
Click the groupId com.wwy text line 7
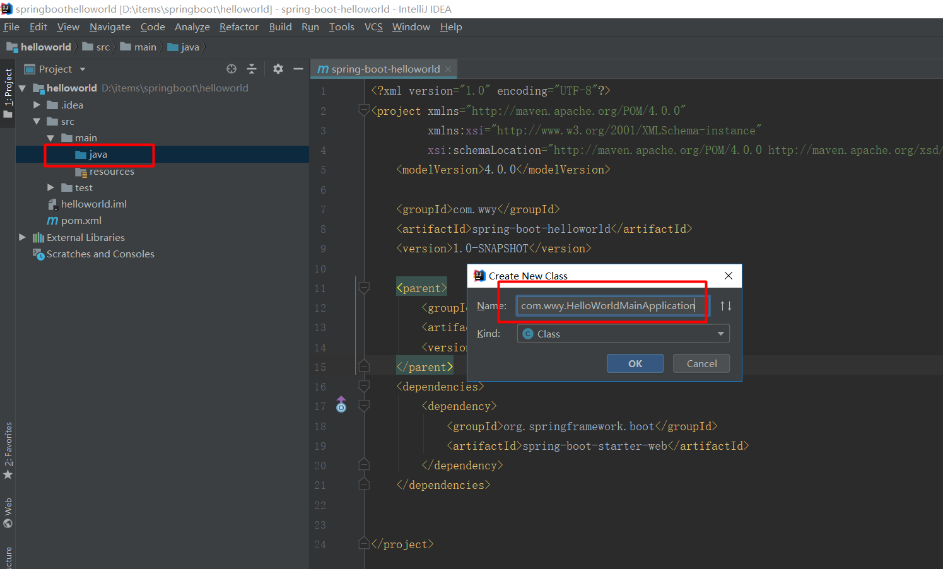[x=478, y=209]
